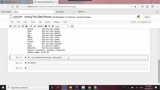
Task: Open Task View on the taskbar
Action: pos(58,87)
